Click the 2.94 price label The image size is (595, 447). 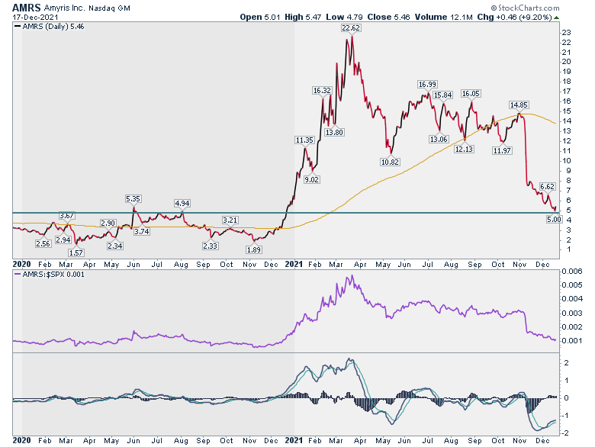[x=63, y=240]
